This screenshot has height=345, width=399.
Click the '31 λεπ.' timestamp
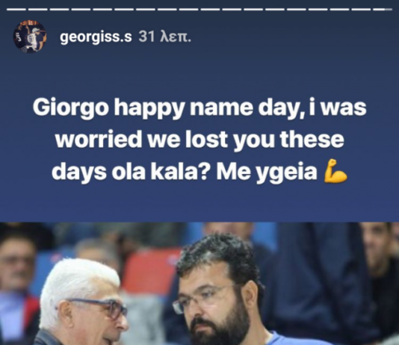(x=164, y=37)
